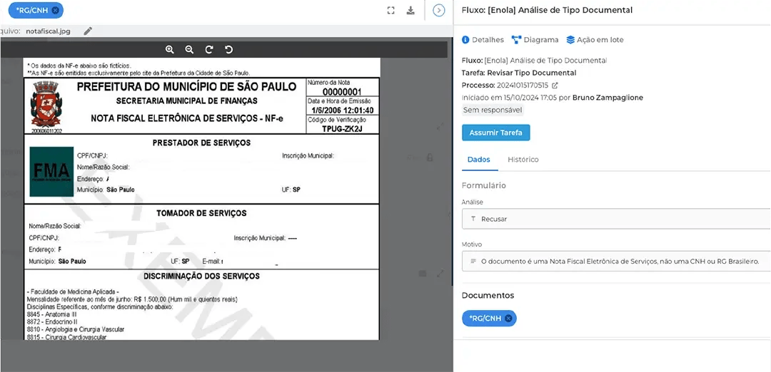Click the Tarefa: Revisar Tipo Documental text
This screenshot has height=372, width=771.
519,73
